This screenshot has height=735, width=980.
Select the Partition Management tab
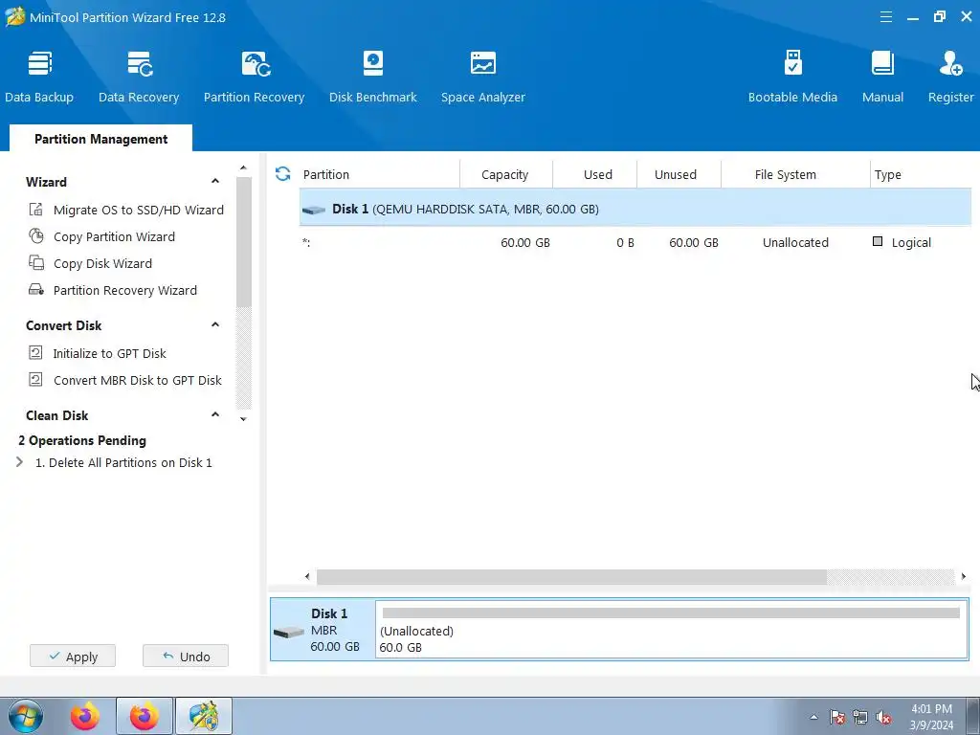click(100, 139)
